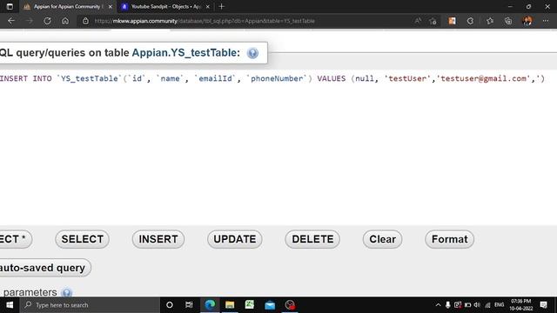The image size is (557, 313).
Task: Click the battery tray icon
Action: point(467,305)
